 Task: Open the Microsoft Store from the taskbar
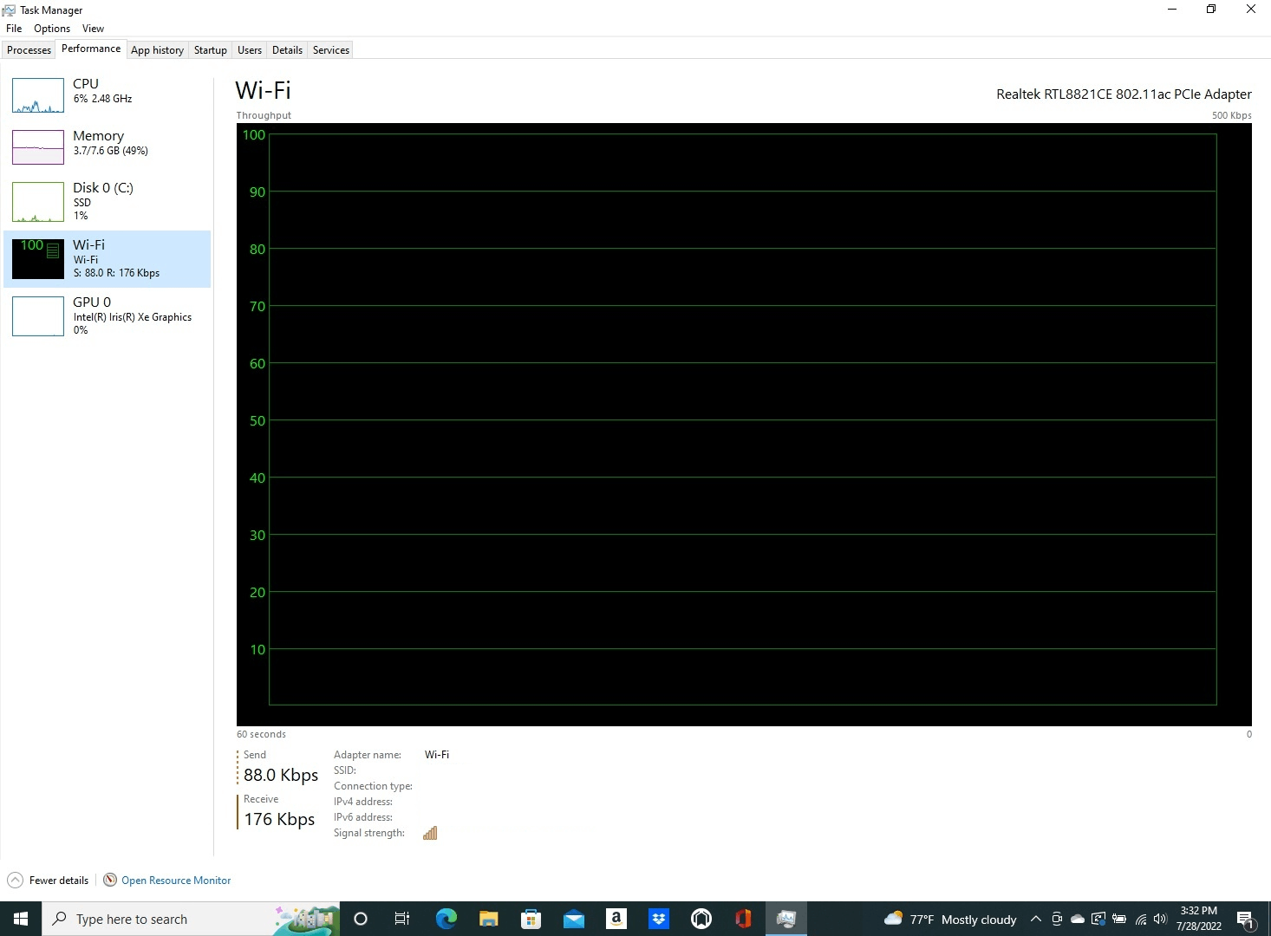(x=531, y=919)
